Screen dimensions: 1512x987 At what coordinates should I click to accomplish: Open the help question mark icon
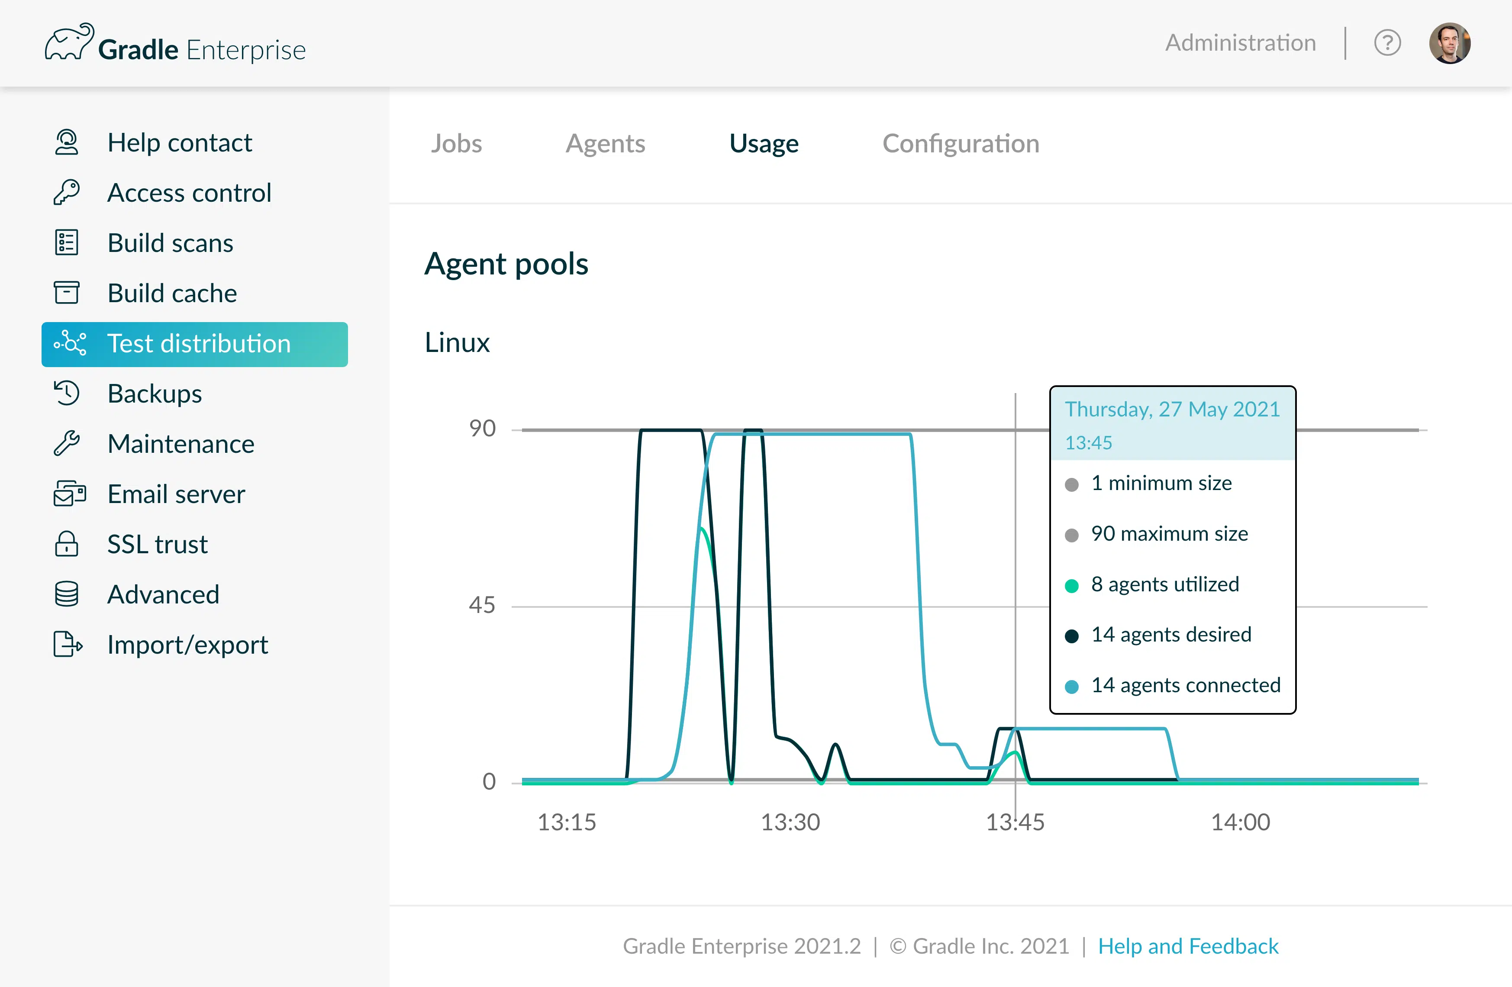coord(1387,43)
